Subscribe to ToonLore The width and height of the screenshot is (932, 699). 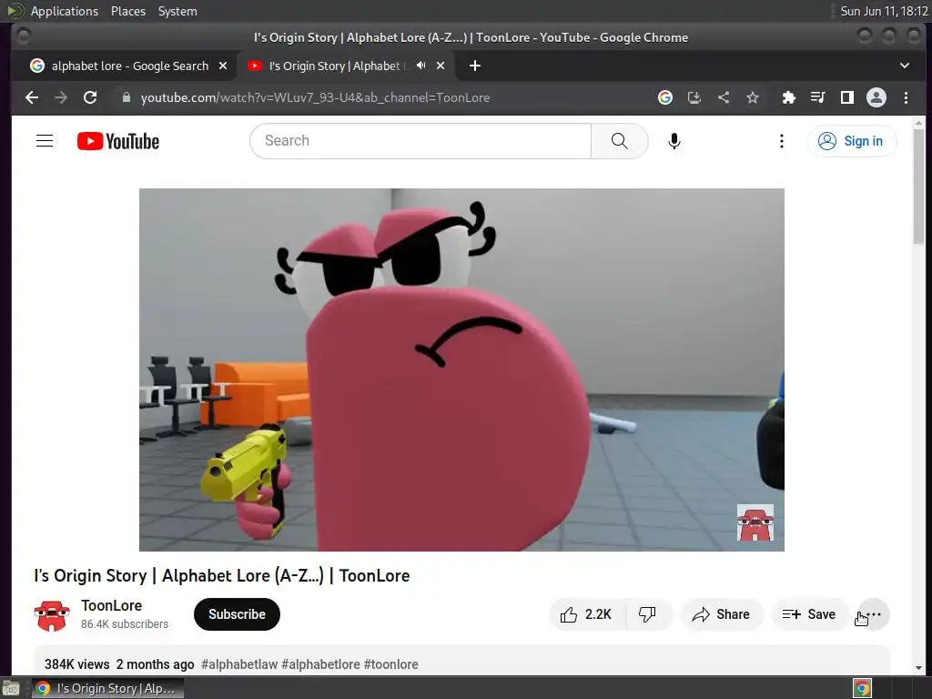(x=237, y=614)
